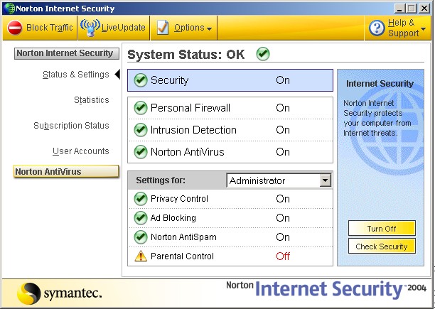
Task: Click the Turn Off button
Action: [382, 228]
